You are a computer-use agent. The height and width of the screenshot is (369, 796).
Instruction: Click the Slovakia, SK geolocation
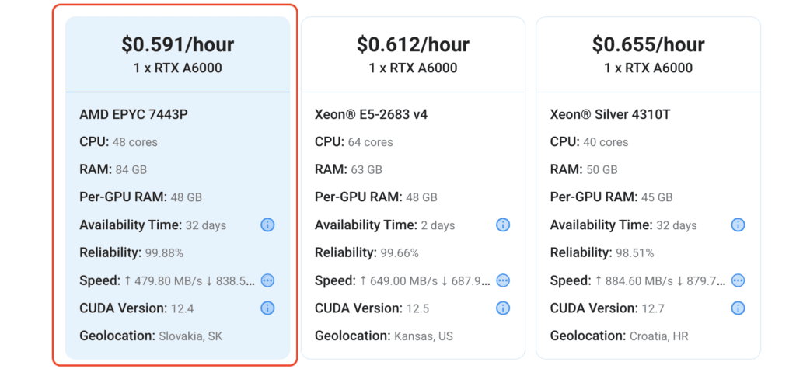190,336
